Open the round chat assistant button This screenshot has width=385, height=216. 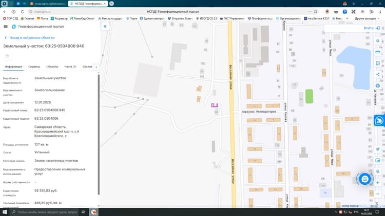[x=364, y=179]
